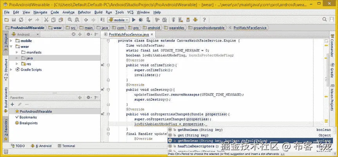This screenshot has height=157, width=338.
Task: Click Scroll from Source in Project panel
Action: [x=74, y=34]
